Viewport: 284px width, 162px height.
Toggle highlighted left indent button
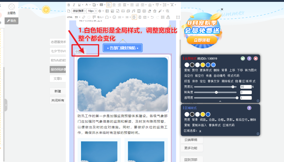pyautogui.click(x=134, y=17)
